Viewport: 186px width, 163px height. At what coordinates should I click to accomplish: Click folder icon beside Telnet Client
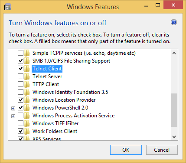[27, 69]
